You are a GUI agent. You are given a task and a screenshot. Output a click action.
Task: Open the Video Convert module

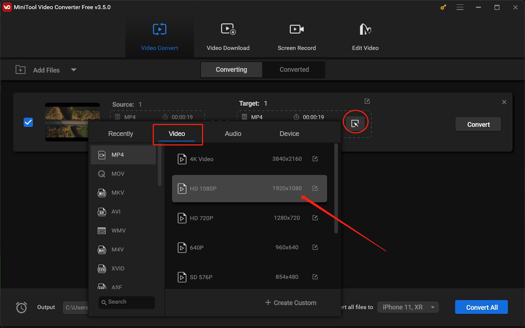pyautogui.click(x=159, y=37)
